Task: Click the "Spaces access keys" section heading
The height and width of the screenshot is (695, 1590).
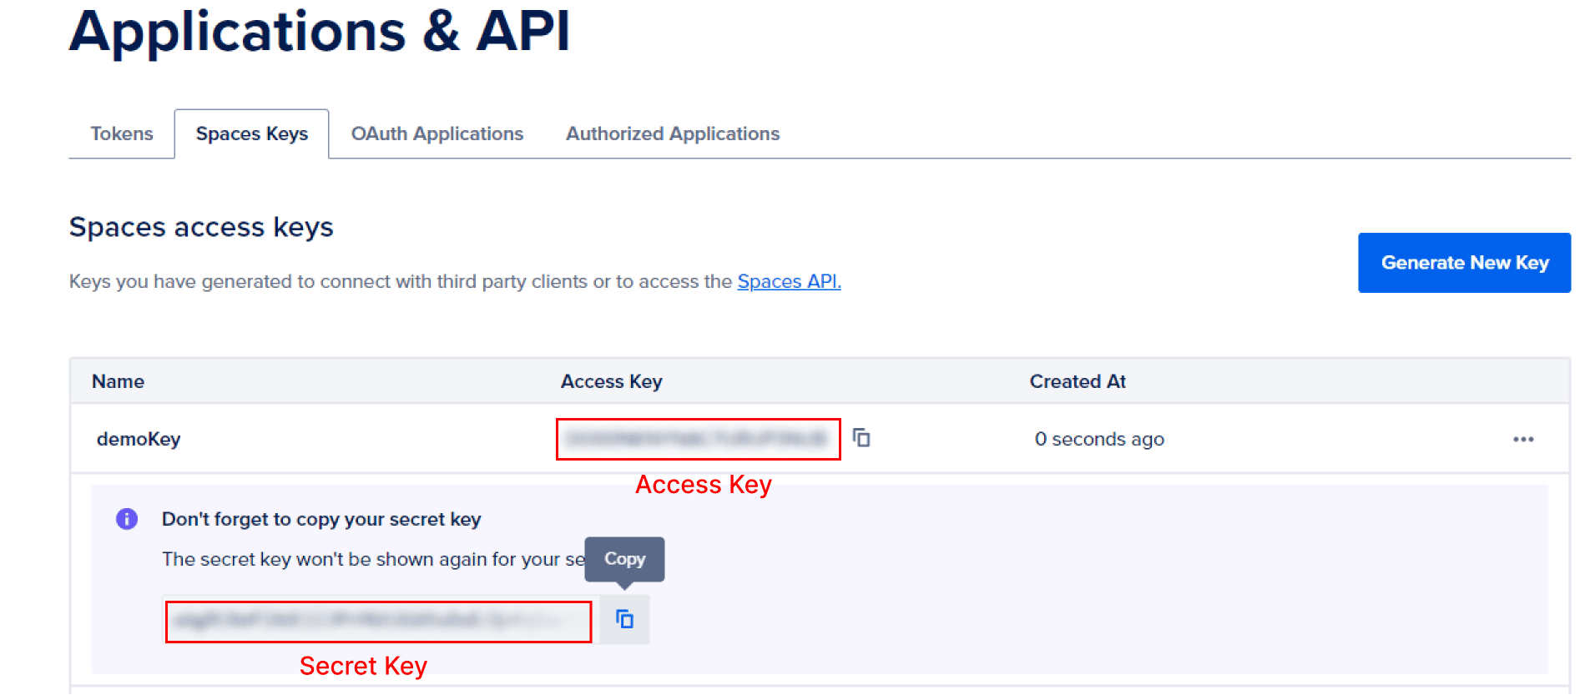Action: 201,227
